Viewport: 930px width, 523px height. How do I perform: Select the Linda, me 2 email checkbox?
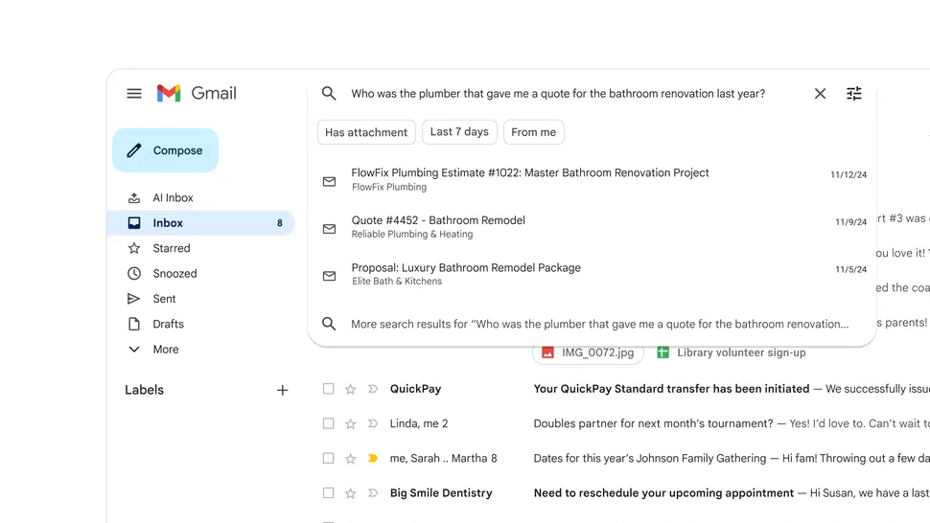(x=328, y=423)
